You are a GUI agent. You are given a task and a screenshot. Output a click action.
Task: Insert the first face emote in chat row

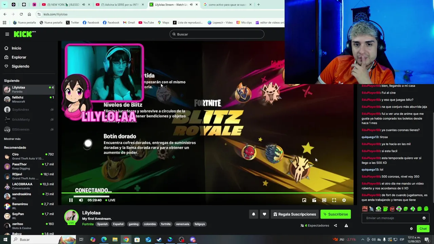point(365,209)
